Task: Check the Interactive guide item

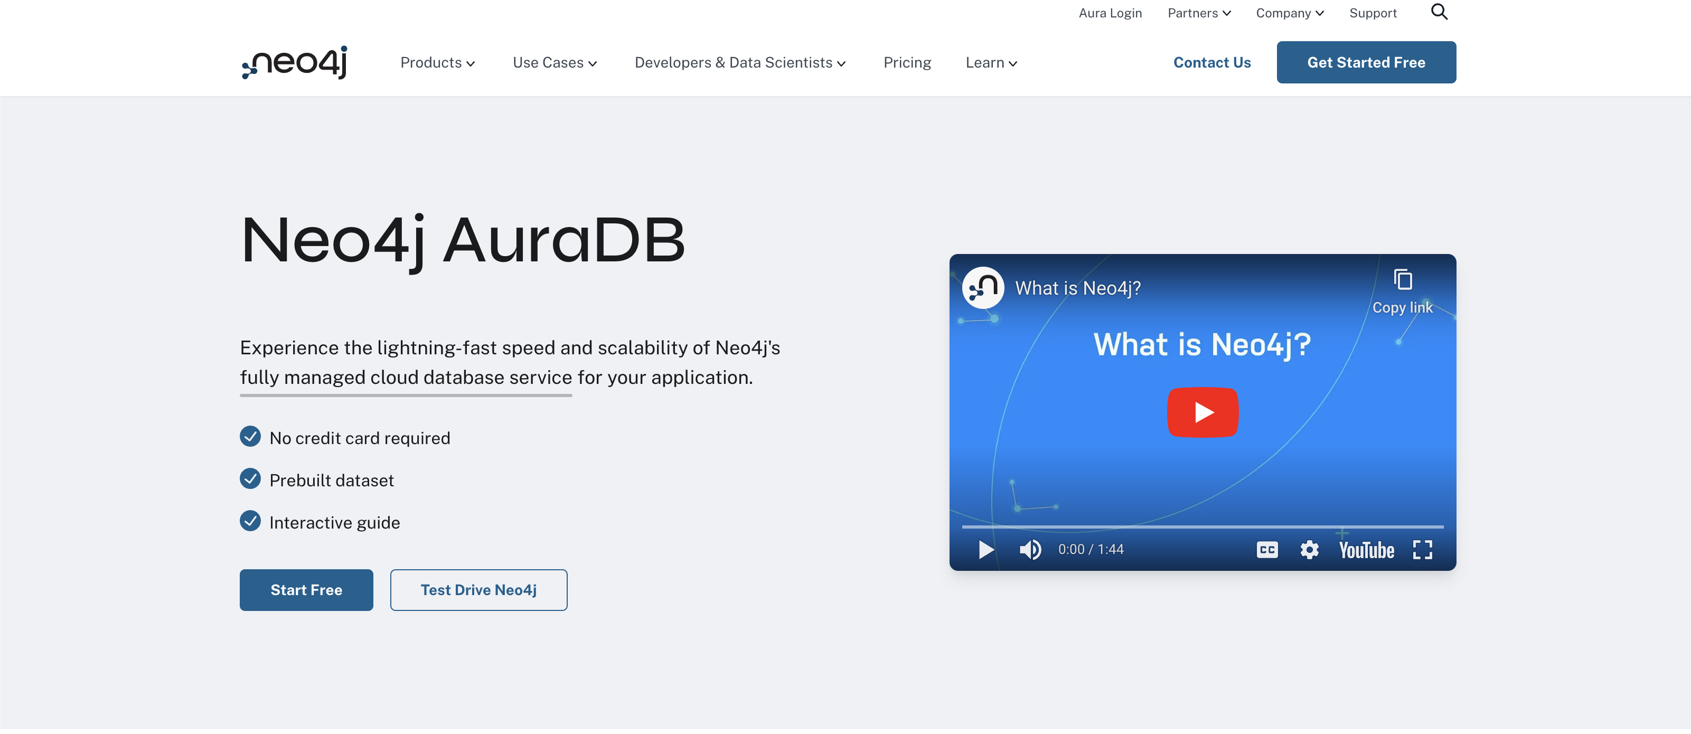Action: 250,521
